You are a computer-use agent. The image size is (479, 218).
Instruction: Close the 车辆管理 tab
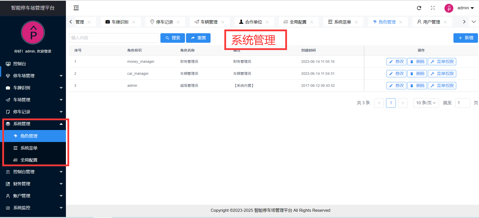223,22
